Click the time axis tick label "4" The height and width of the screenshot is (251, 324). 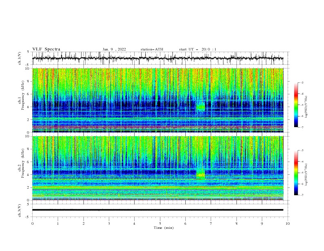pos(134,224)
